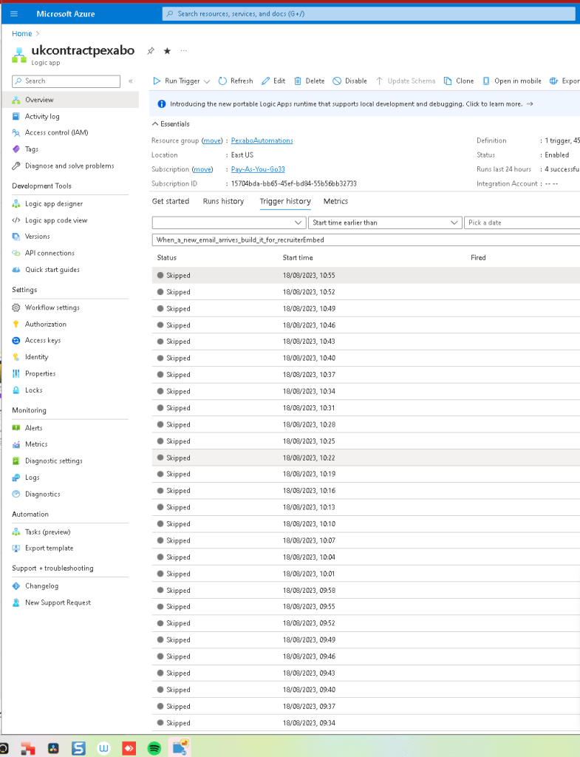The width and height of the screenshot is (580, 757).
Task: Toggle the favorite star for ukcontractpexabo
Action: click(x=167, y=51)
